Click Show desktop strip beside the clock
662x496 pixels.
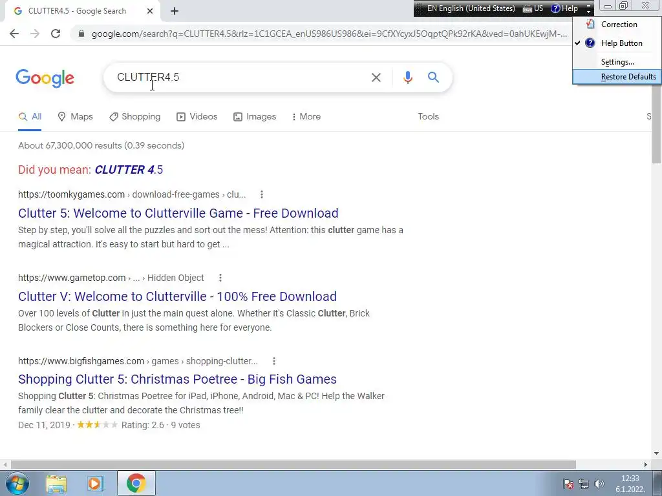tap(657, 483)
